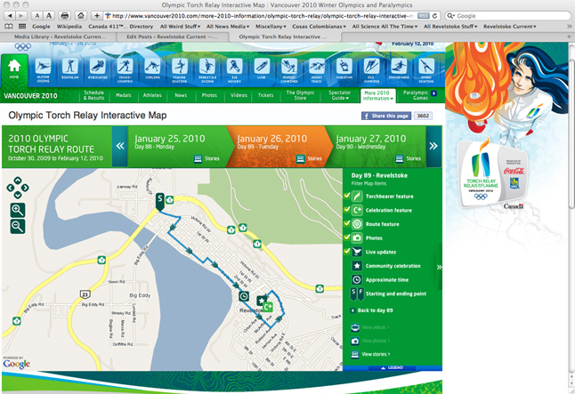575x394 pixels.
Task: Uncheck Torchbearer feature filter
Action: click(347, 196)
